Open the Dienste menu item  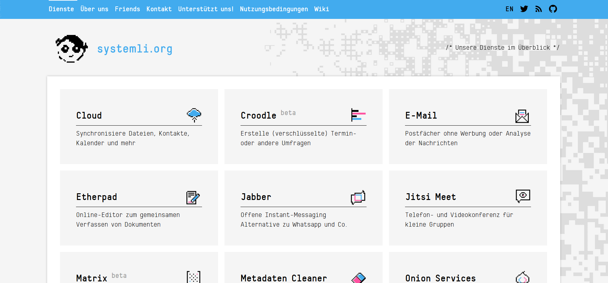pos(61,9)
